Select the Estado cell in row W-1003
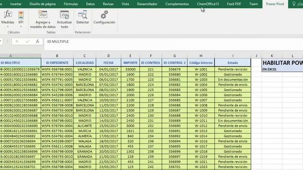303x170 pixels. pyautogui.click(x=232, y=79)
